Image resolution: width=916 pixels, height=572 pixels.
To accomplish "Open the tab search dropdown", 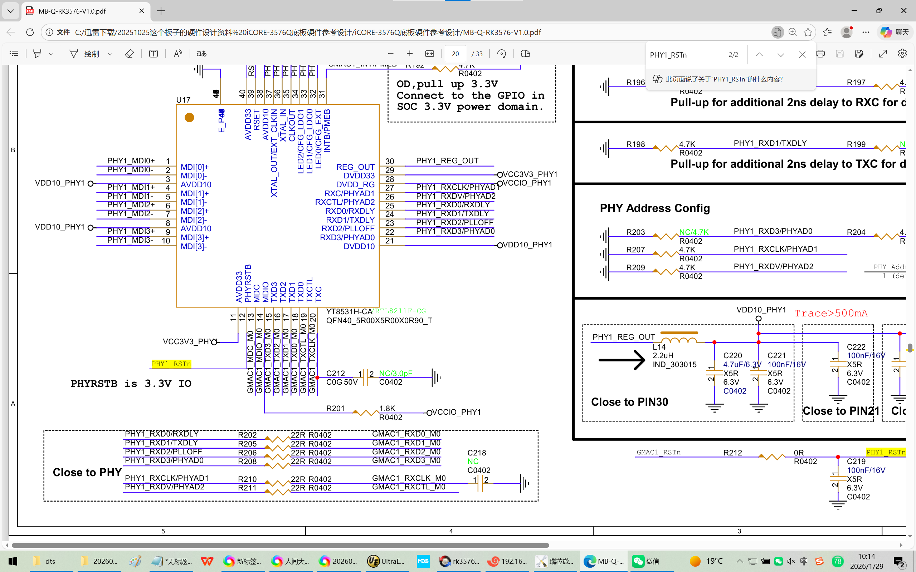I will point(11,11).
